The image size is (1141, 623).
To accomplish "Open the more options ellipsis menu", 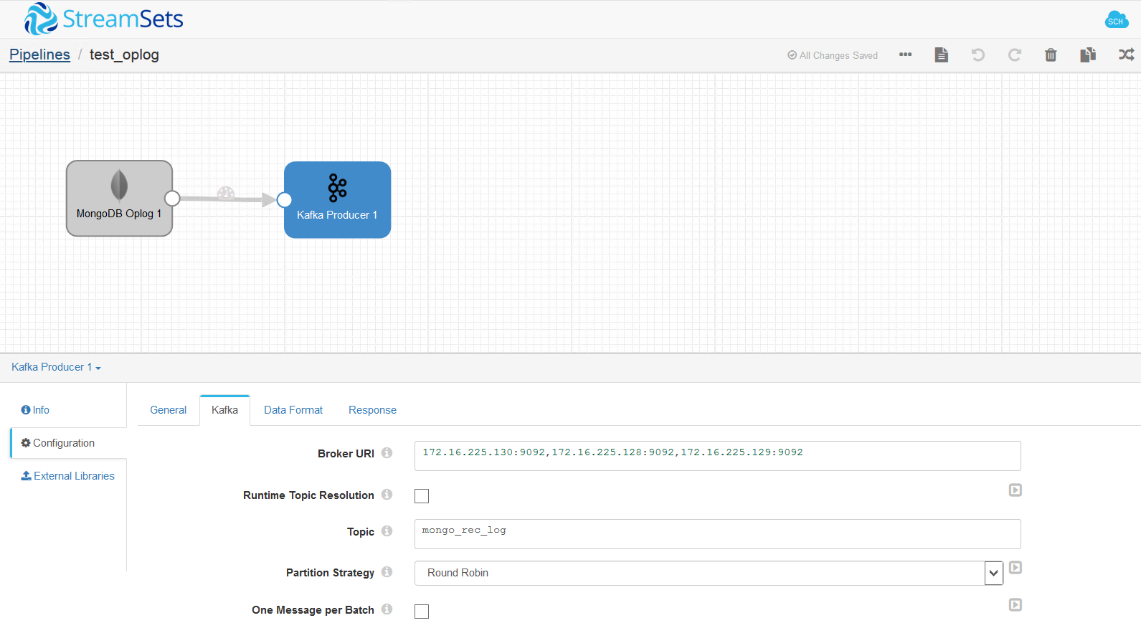I will (905, 55).
